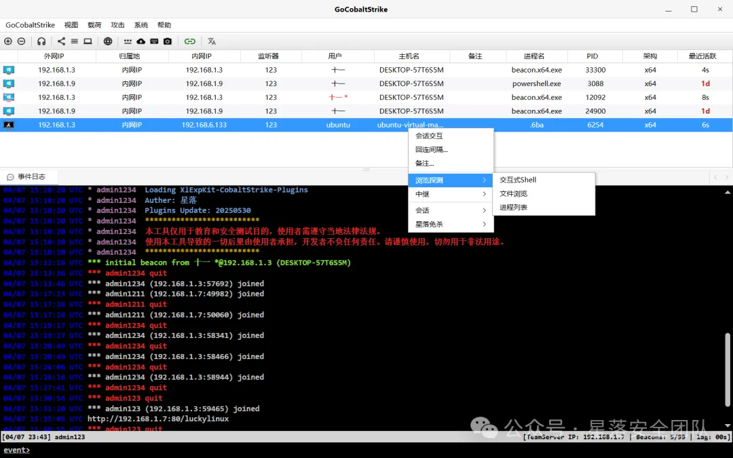Image resolution: width=733 pixels, height=458 pixels.
Task: Click the minus circle toolbar icon
Action: point(21,41)
